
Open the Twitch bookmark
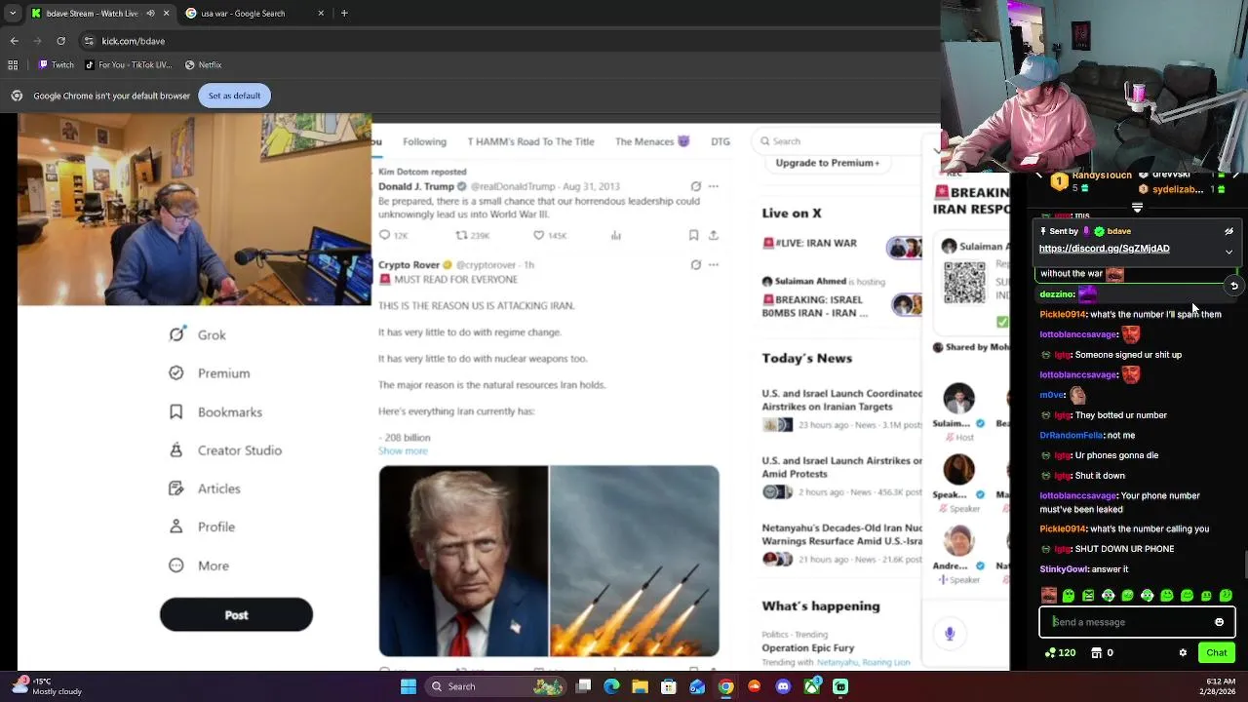pos(57,65)
